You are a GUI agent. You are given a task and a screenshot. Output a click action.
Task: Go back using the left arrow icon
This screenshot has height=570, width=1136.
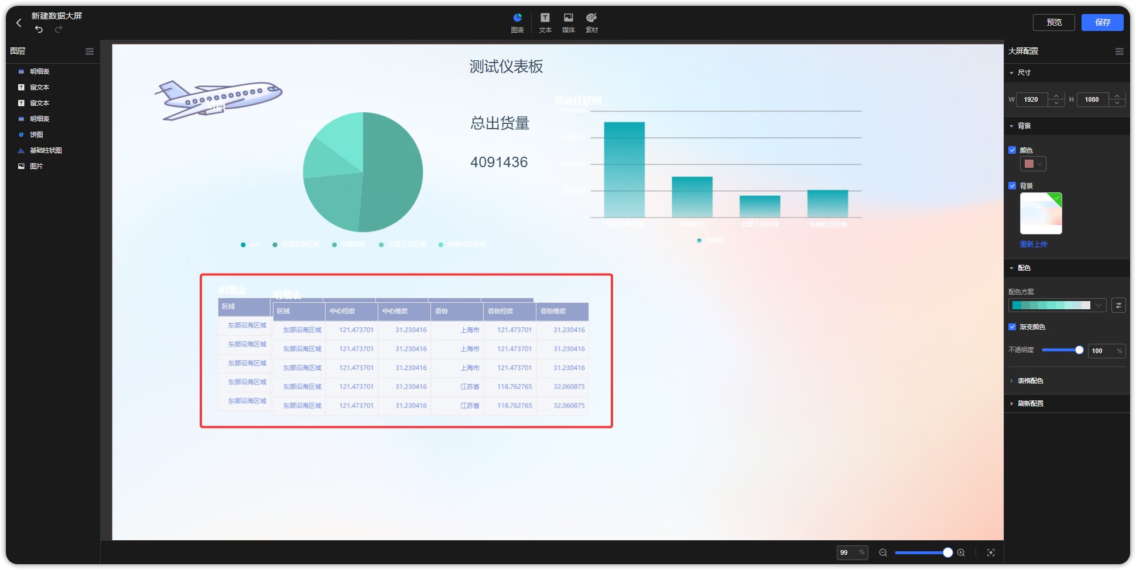point(19,23)
